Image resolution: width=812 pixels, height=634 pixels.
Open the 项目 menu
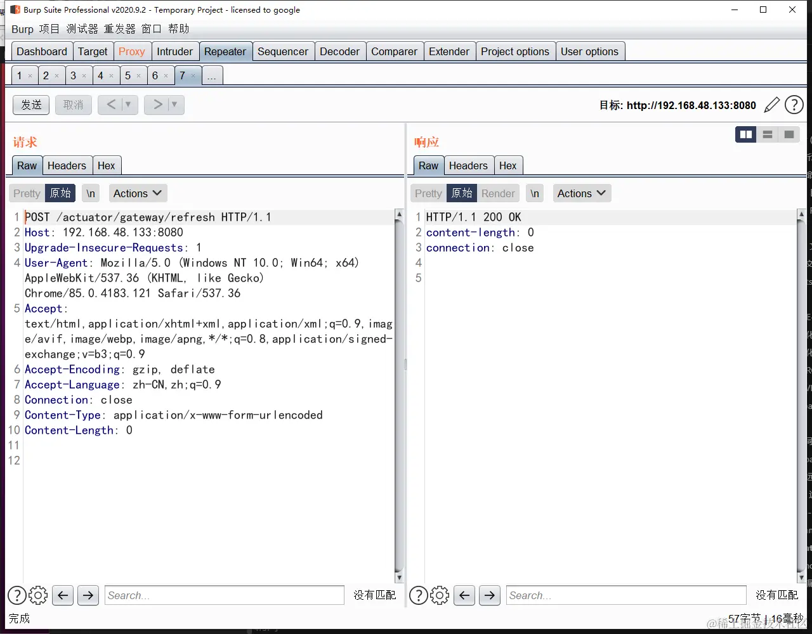pyautogui.click(x=49, y=29)
